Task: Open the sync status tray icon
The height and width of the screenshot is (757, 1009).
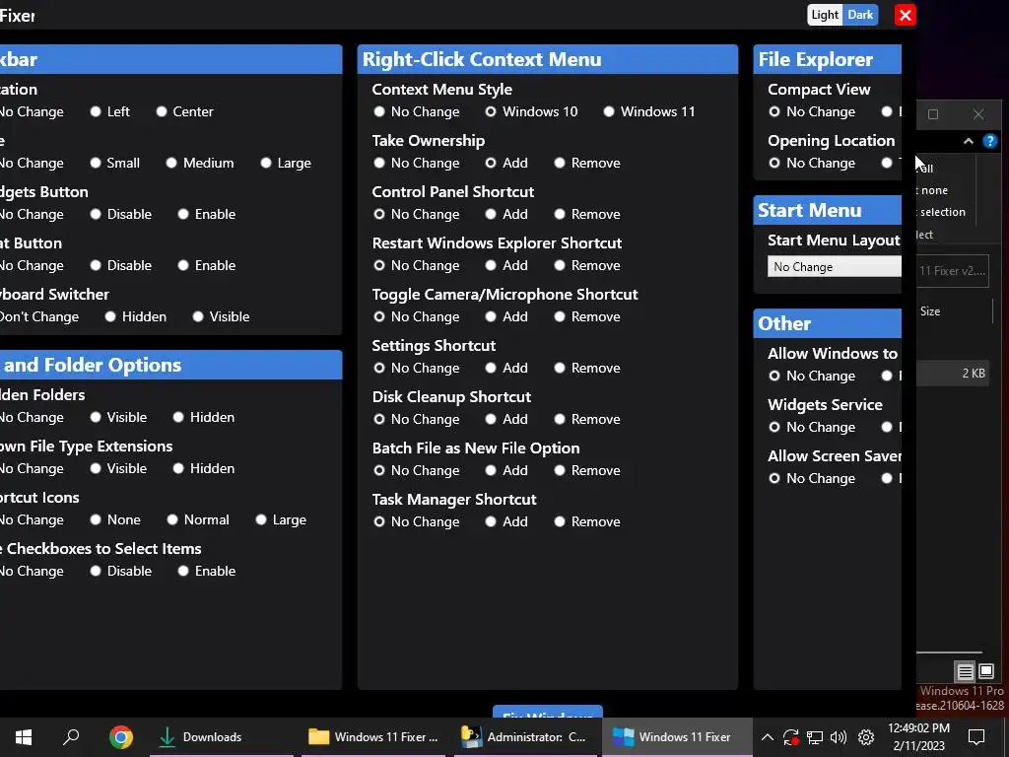Action: tap(791, 737)
